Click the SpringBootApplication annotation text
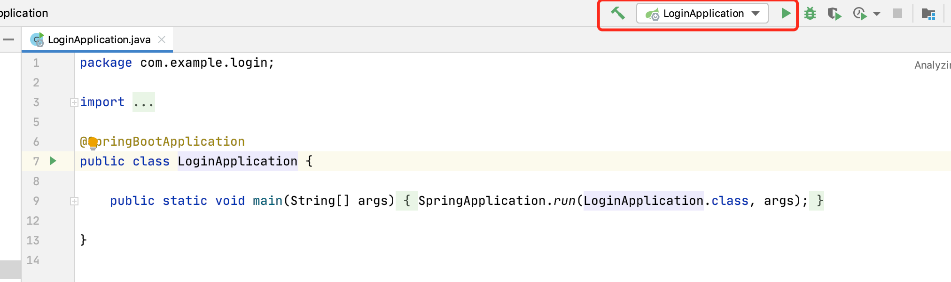The height and width of the screenshot is (282, 951). pos(163,141)
